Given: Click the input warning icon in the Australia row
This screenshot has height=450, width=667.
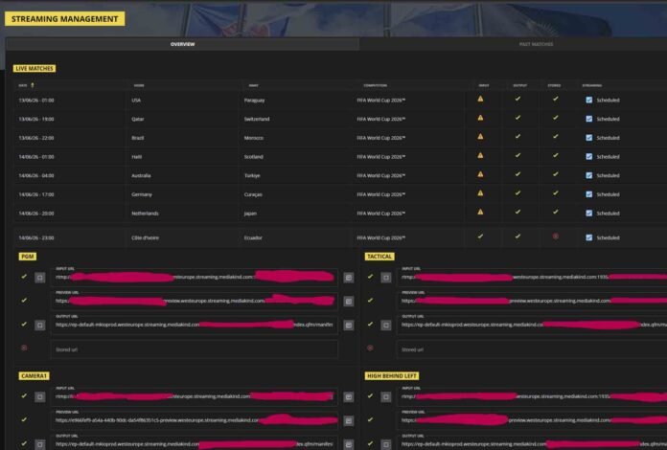Looking at the screenshot, I should coord(480,174).
